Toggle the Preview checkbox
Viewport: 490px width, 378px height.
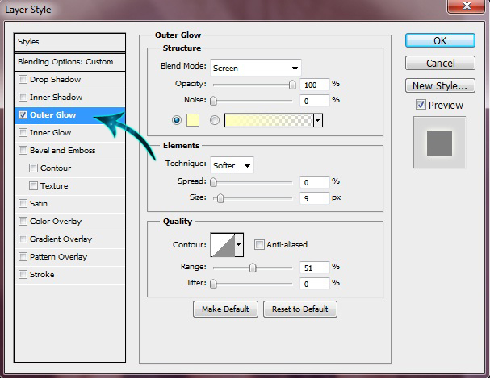pos(421,105)
